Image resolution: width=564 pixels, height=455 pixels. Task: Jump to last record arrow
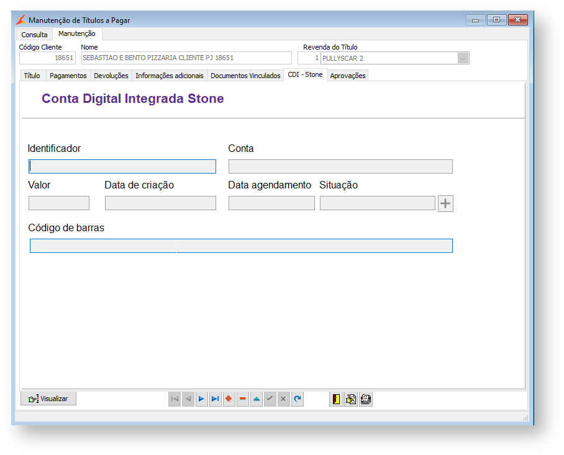pyautogui.click(x=215, y=399)
